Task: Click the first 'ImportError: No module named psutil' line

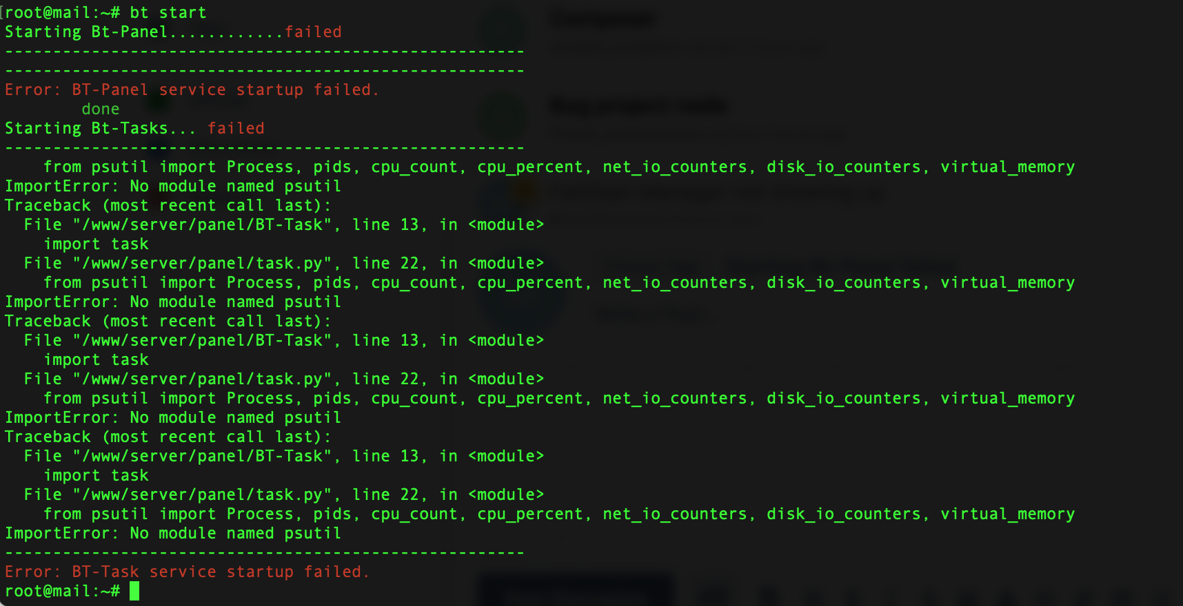Action: [172, 186]
